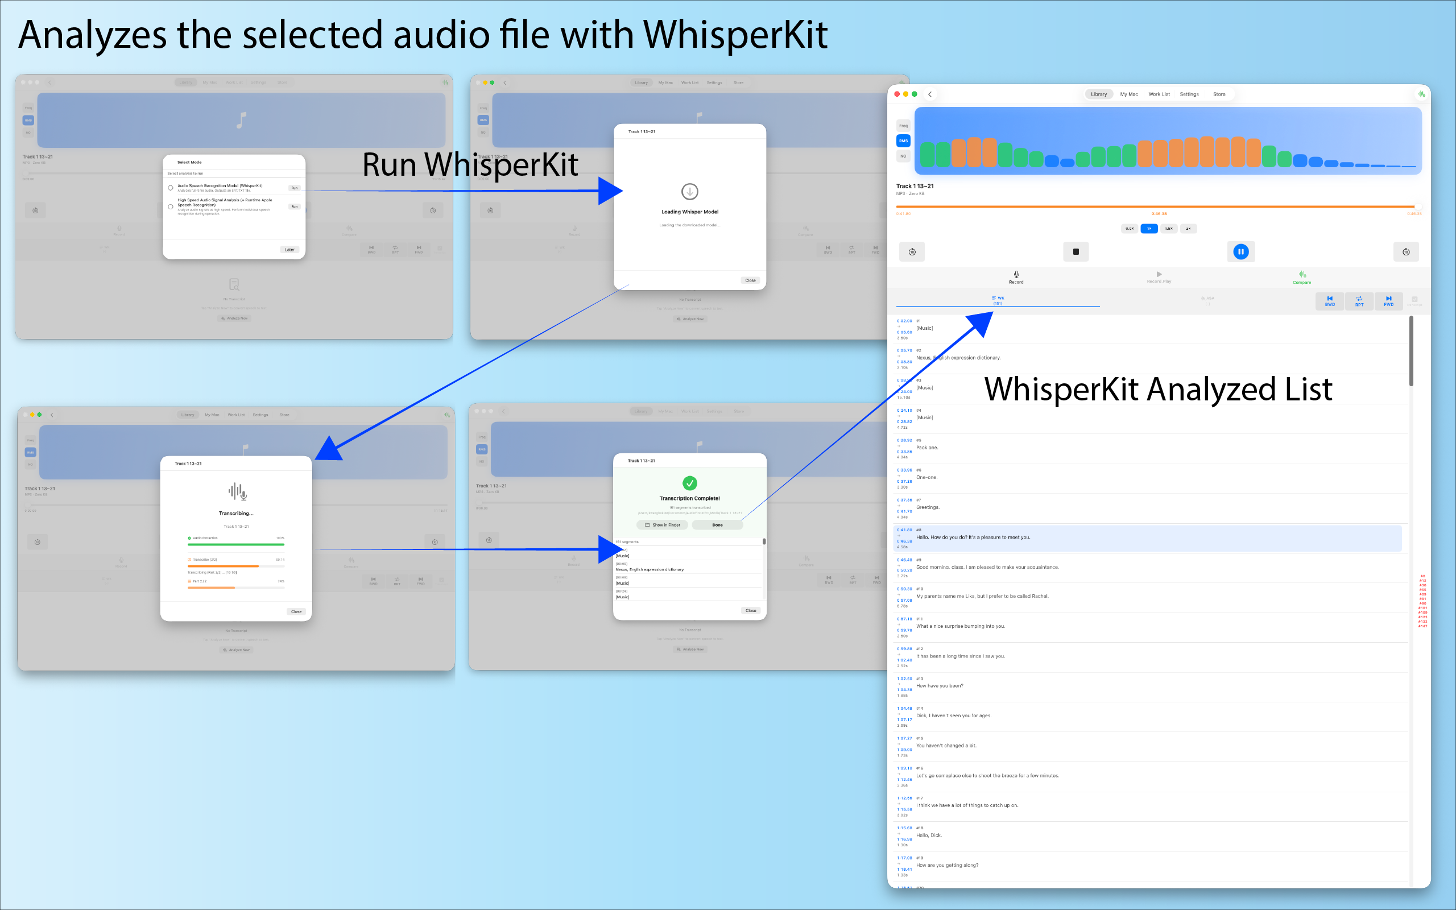Open the Store tab in the player window
The height and width of the screenshot is (910, 1456).
(x=1219, y=94)
